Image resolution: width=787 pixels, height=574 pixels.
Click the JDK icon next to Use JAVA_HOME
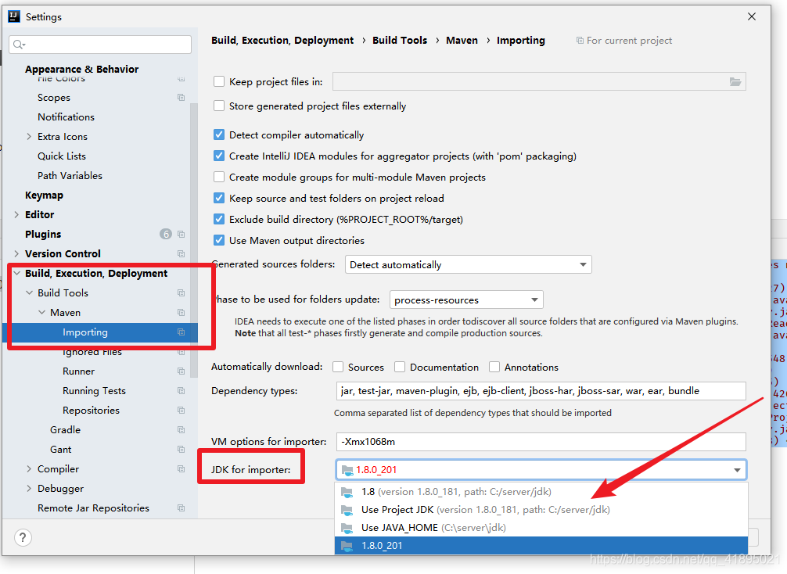(347, 528)
